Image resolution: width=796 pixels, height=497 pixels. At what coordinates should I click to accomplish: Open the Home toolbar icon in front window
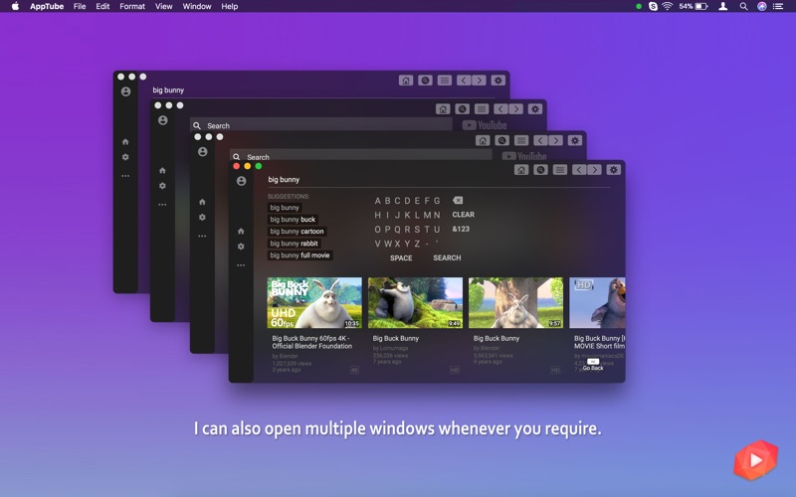(x=521, y=170)
